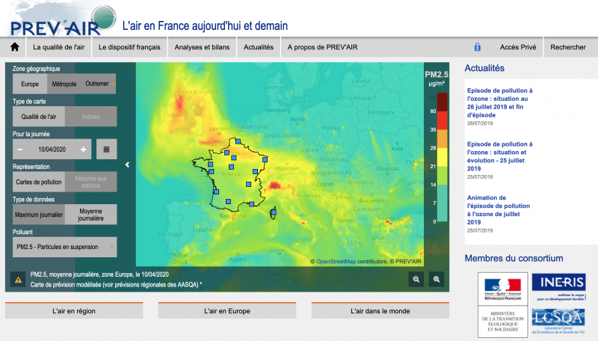Open the 26 juillet 2019 ozone episode article

point(499,102)
